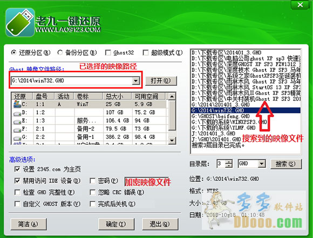Click the 搜索 button
The width and height of the screenshot is (313, 238).
tap(285, 164)
